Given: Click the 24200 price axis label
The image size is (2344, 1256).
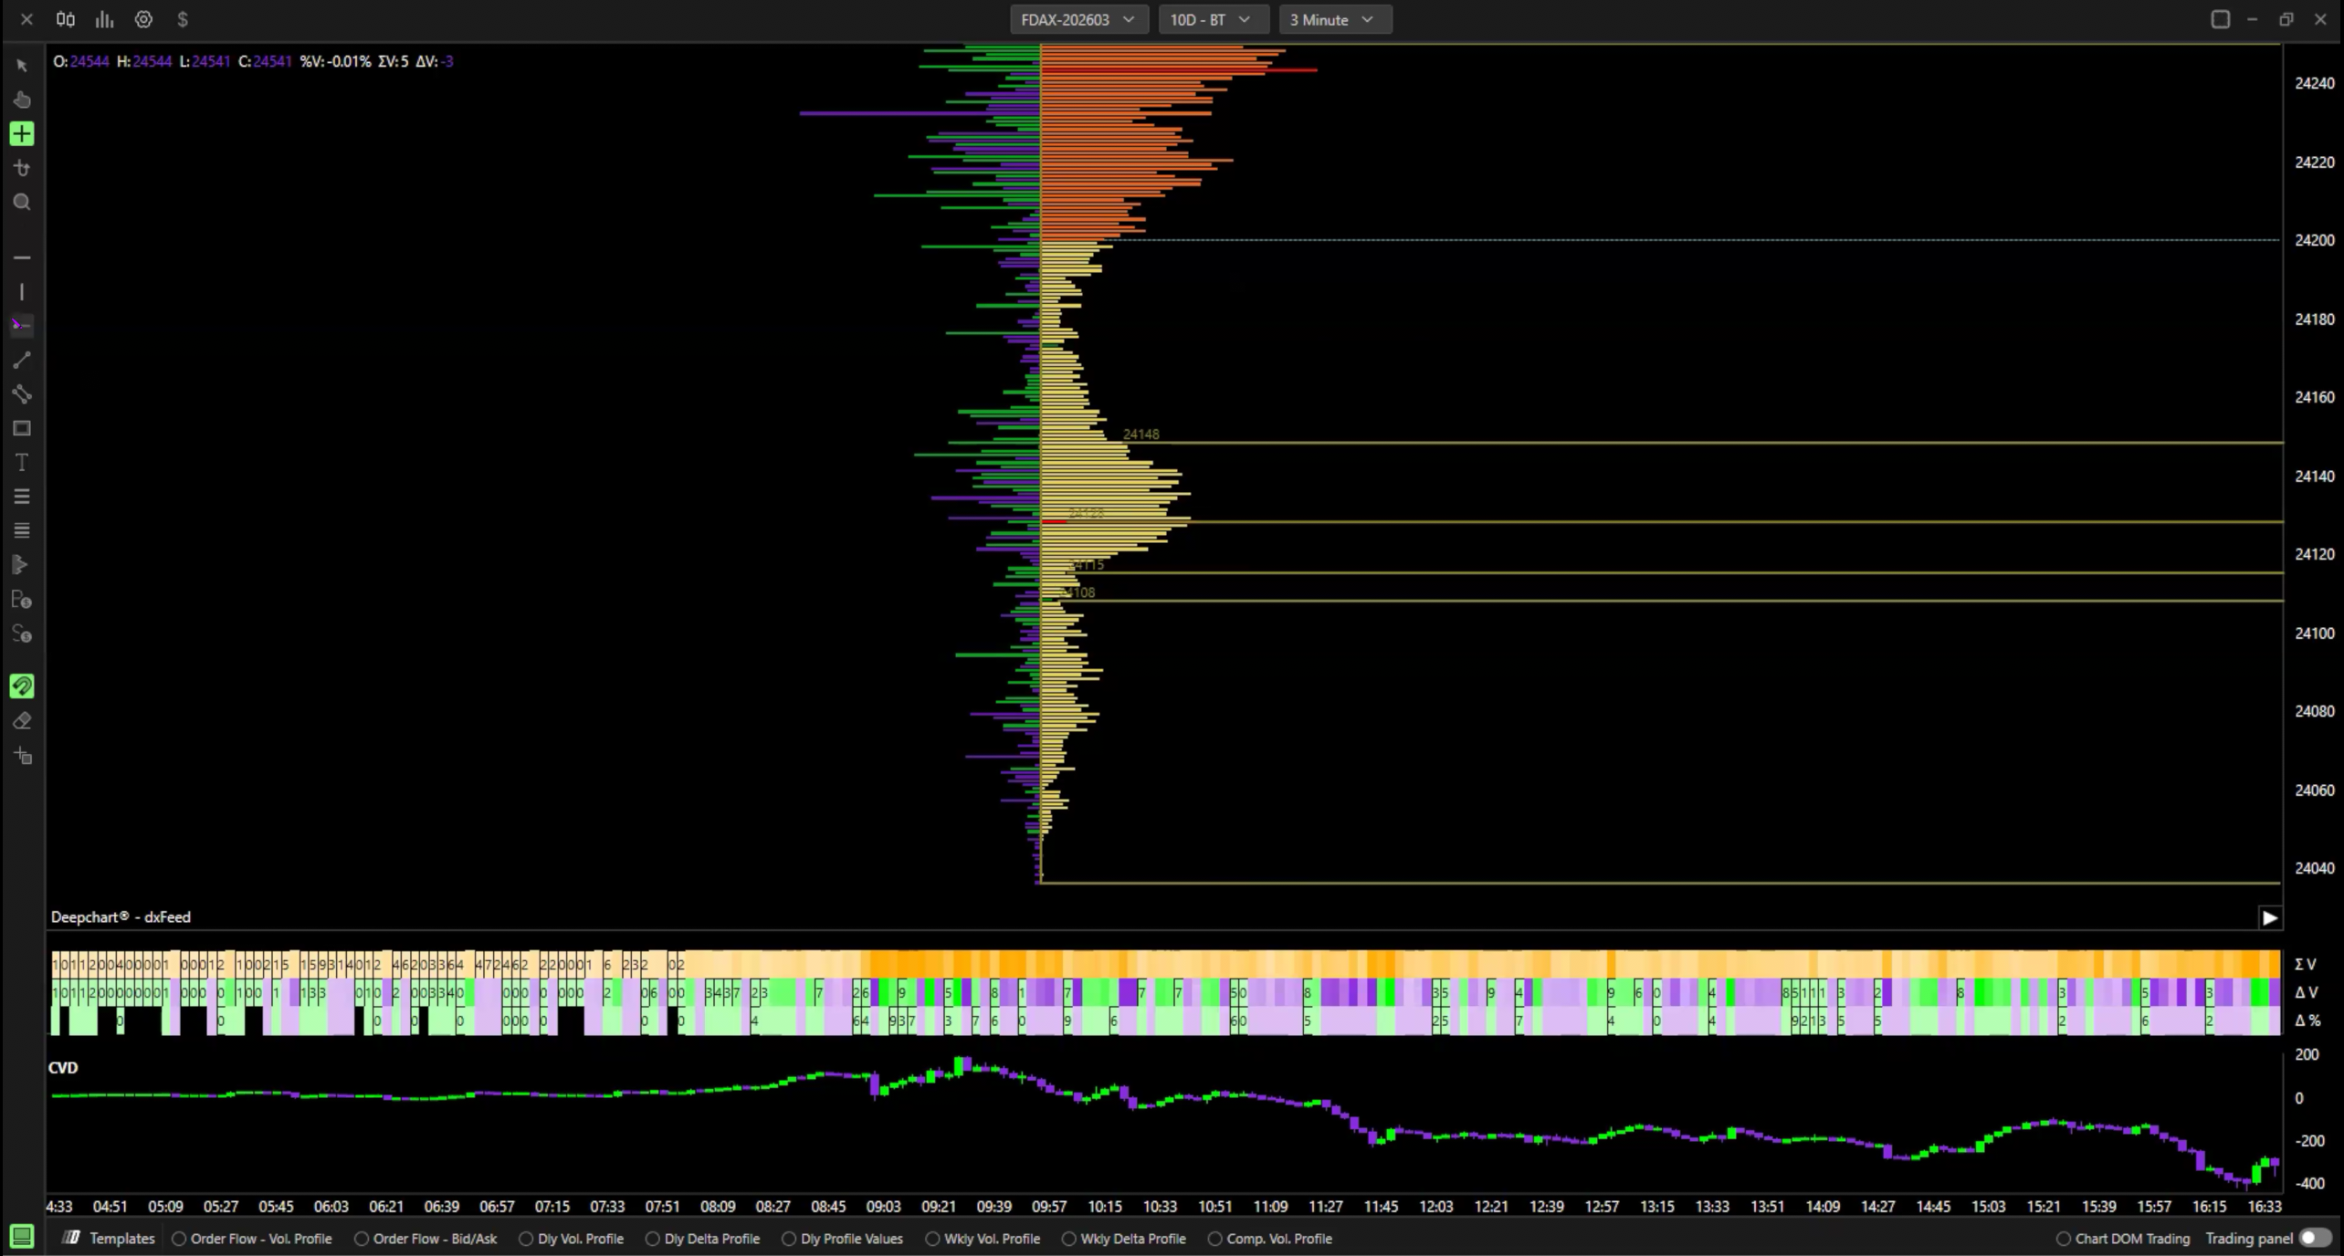Looking at the screenshot, I should coord(2314,240).
